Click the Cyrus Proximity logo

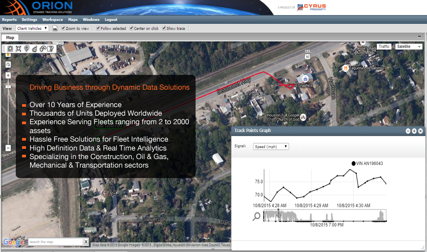coord(312,7)
